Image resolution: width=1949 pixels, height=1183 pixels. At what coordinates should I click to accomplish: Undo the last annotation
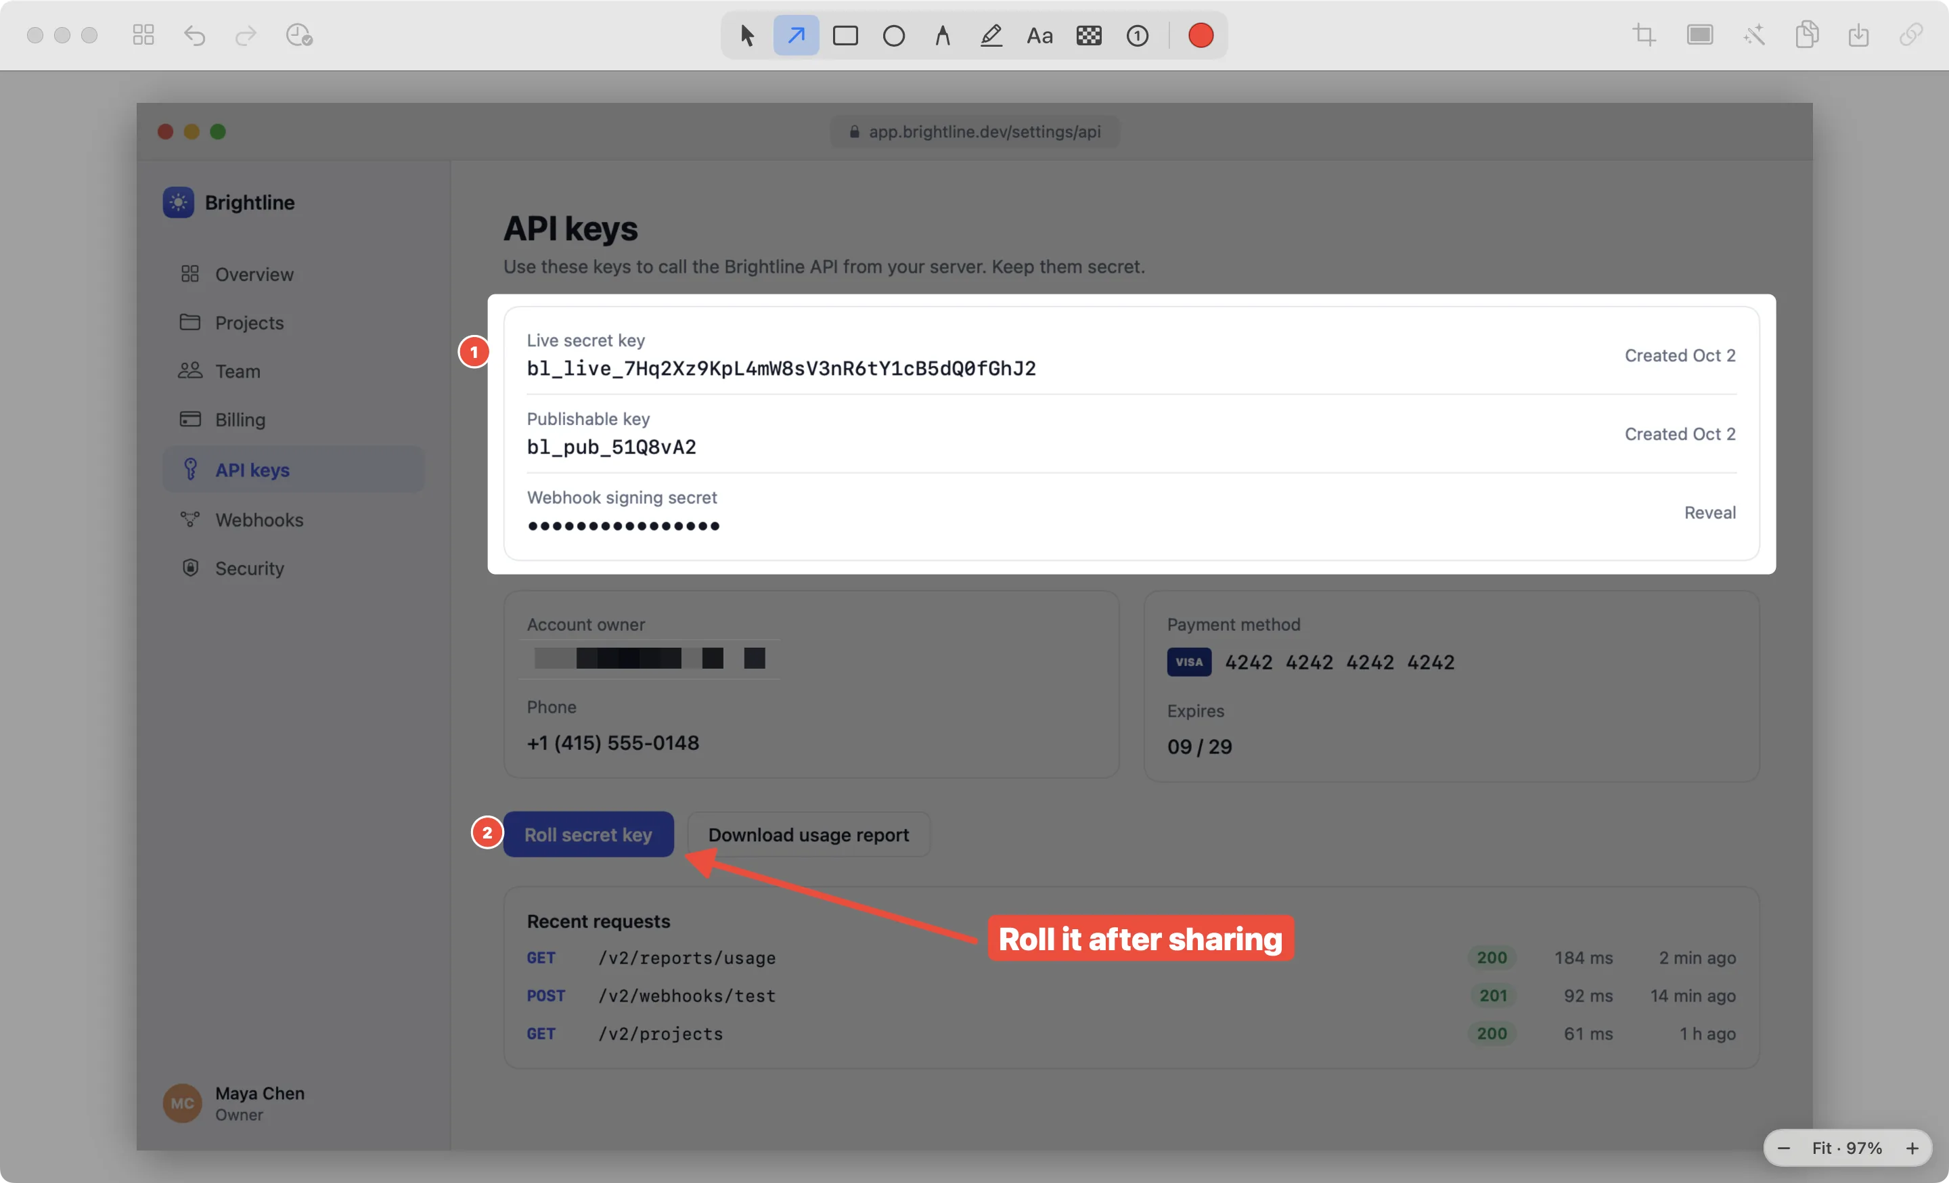(195, 36)
